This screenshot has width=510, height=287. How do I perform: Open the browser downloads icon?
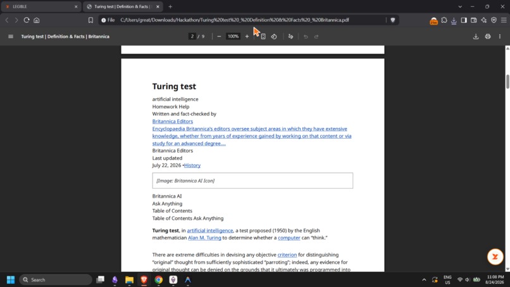pyautogui.click(x=454, y=20)
